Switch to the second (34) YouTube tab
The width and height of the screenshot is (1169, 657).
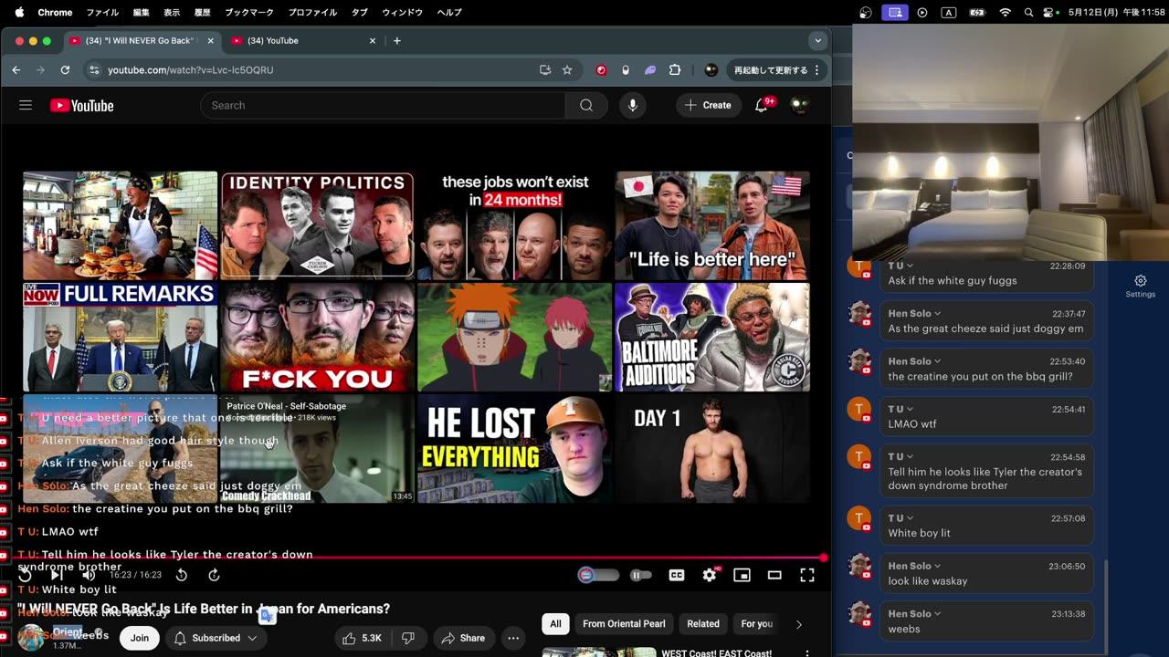(303, 40)
